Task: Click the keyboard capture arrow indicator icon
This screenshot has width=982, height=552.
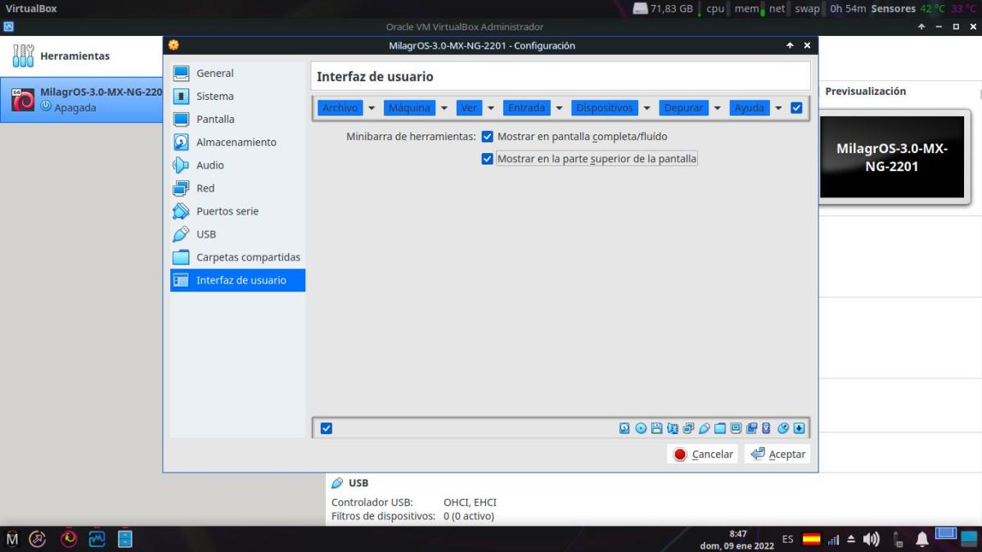Action: pos(800,428)
